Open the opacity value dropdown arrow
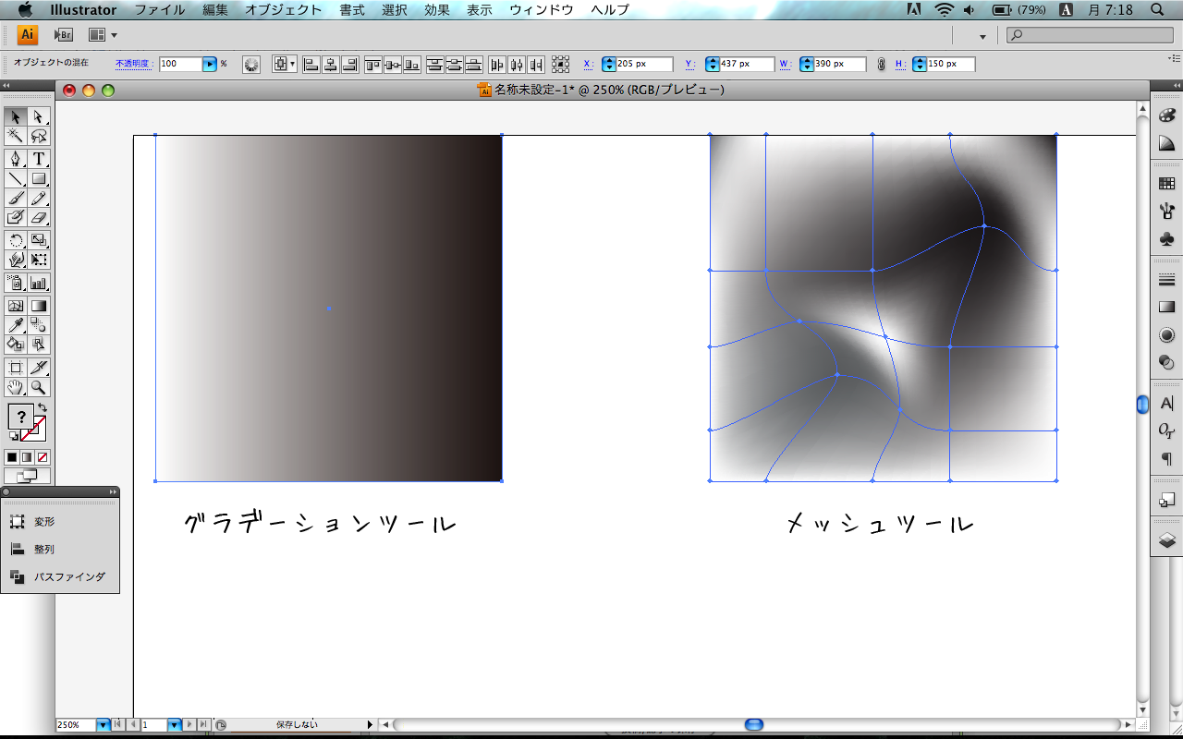The height and width of the screenshot is (739, 1183). tap(210, 64)
